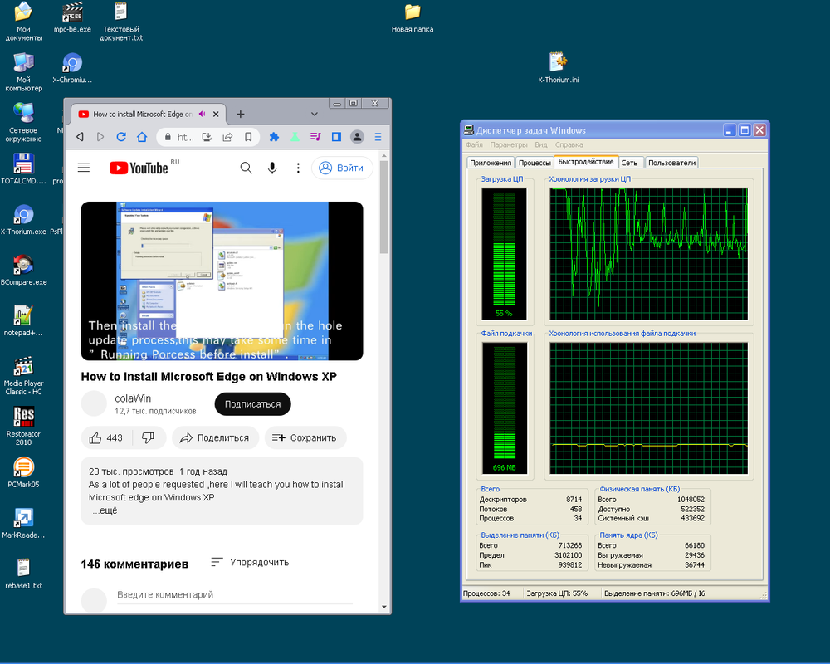This screenshot has width=830, height=664.
Task: Select the PCMark05 desktop icon
Action: [x=23, y=472]
